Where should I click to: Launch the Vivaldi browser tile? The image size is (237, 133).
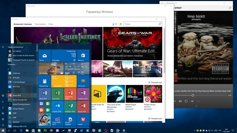point(83,120)
